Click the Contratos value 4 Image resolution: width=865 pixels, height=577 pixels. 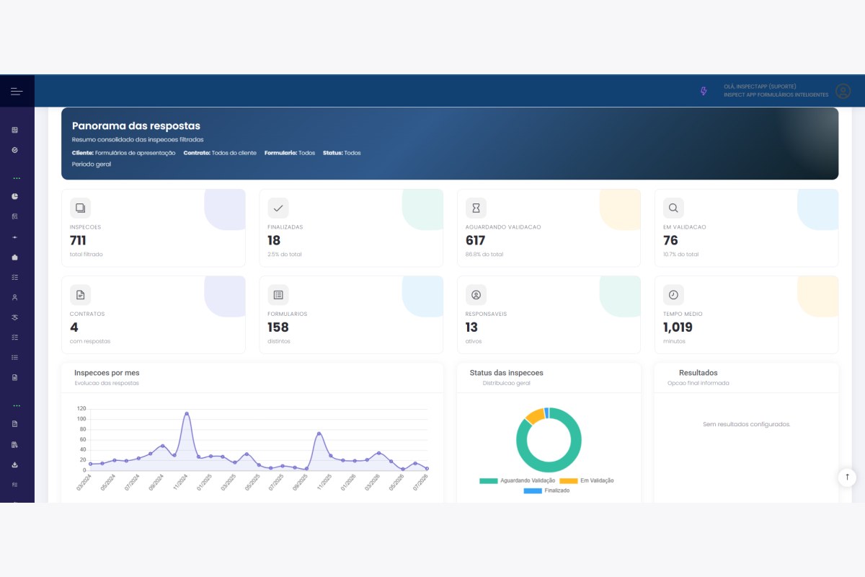point(74,327)
